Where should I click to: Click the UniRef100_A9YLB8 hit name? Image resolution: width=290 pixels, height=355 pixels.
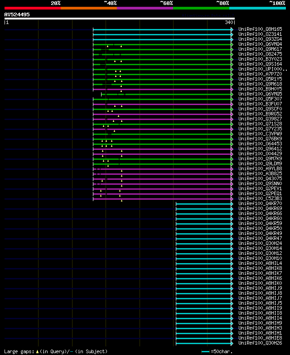coord(260,168)
